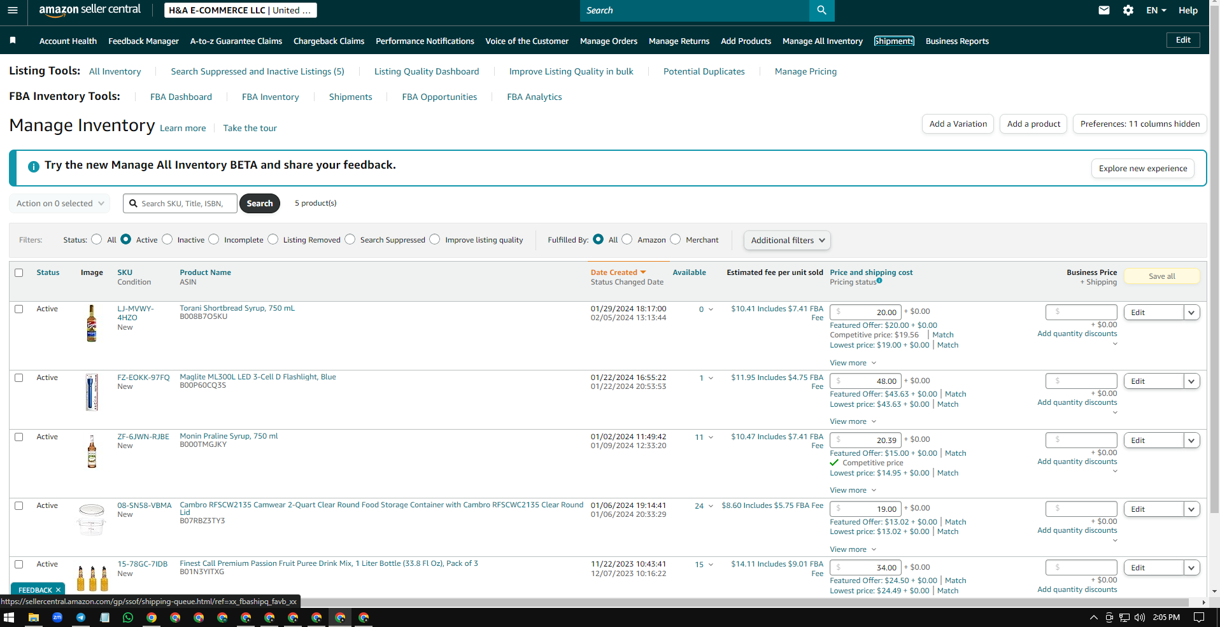Expand the Available chevron beside 24
Screen dimensions: 1220x627
[x=711, y=506]
